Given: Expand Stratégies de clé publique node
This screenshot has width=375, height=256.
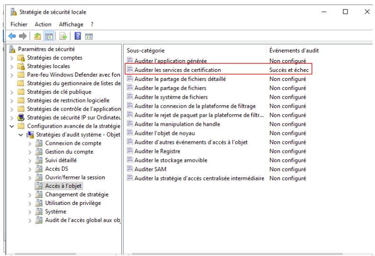Looking at the screenshot, I should (x=12, y=92).
